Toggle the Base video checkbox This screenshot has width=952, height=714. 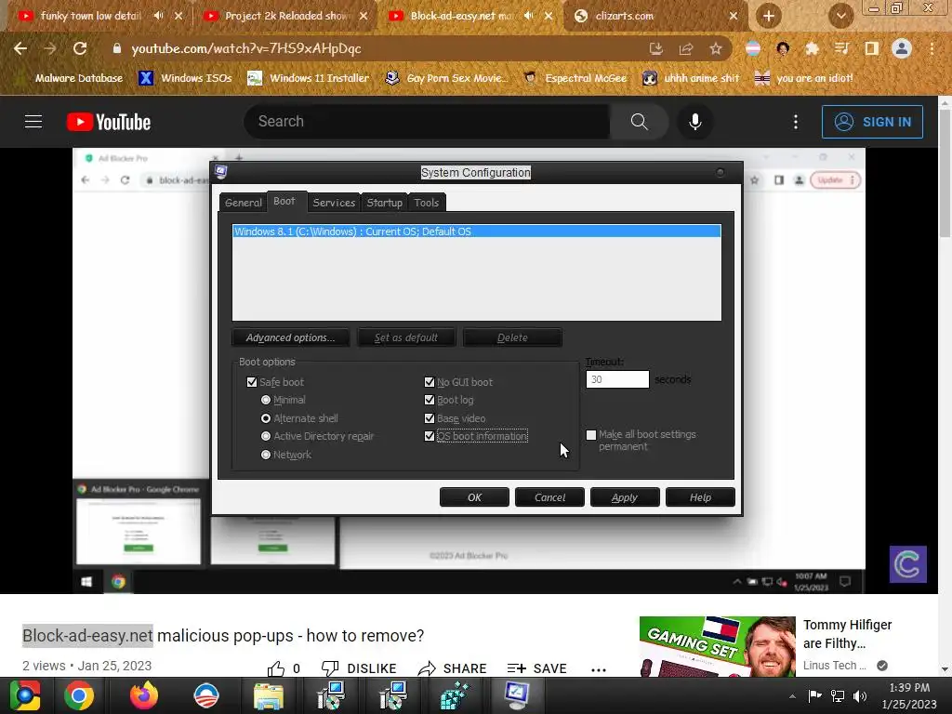coord(430,417)
